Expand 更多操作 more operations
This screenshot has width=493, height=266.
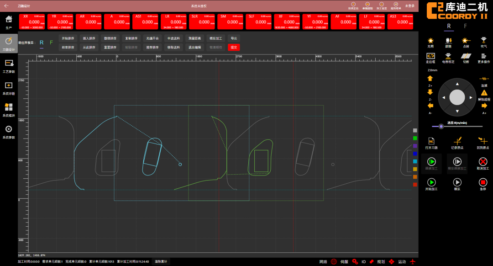[484, 56]
